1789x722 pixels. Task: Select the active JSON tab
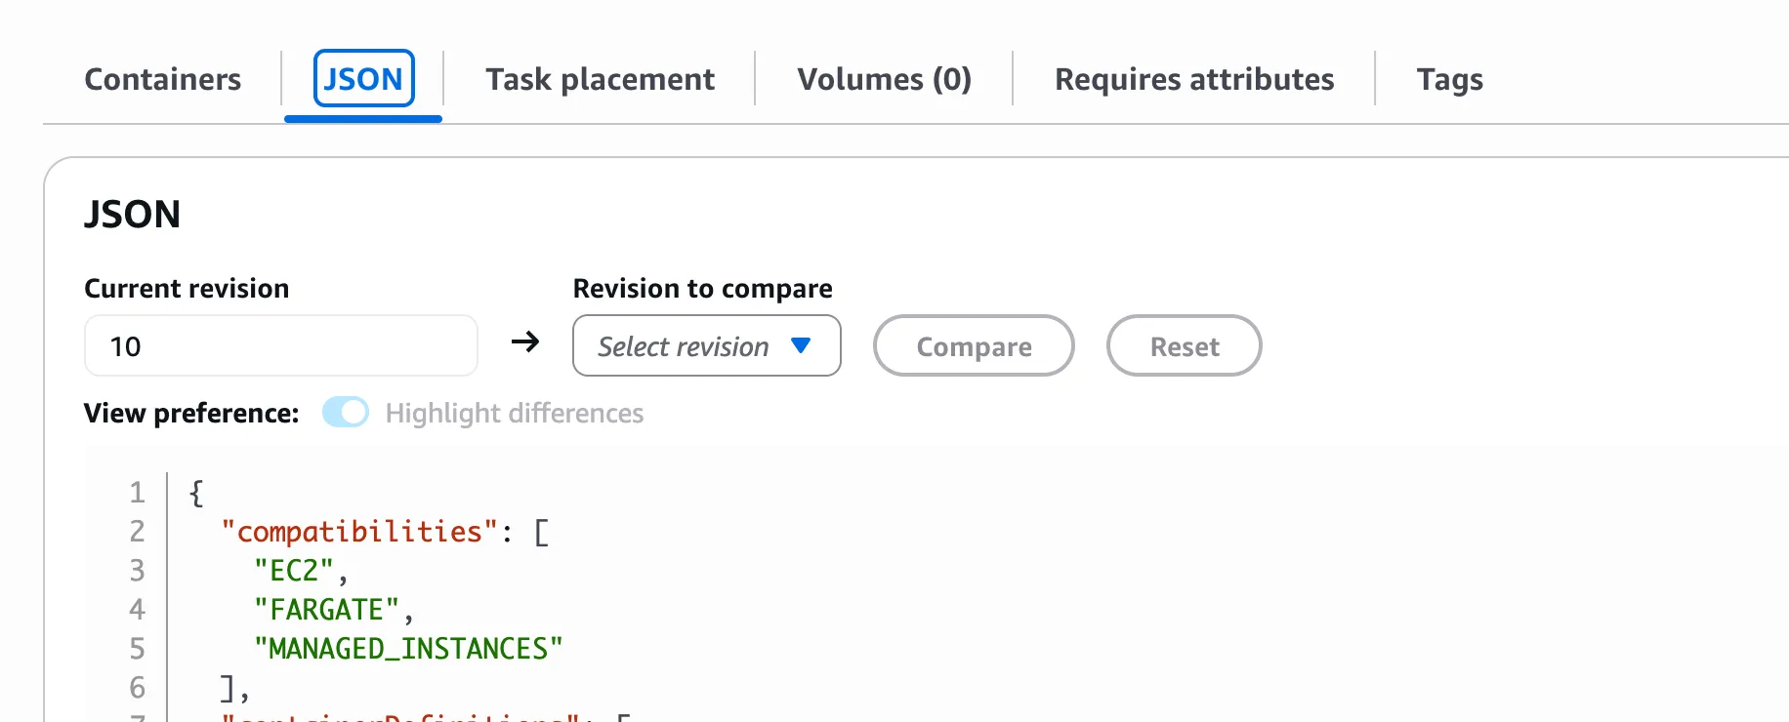(x=363, y=79)
